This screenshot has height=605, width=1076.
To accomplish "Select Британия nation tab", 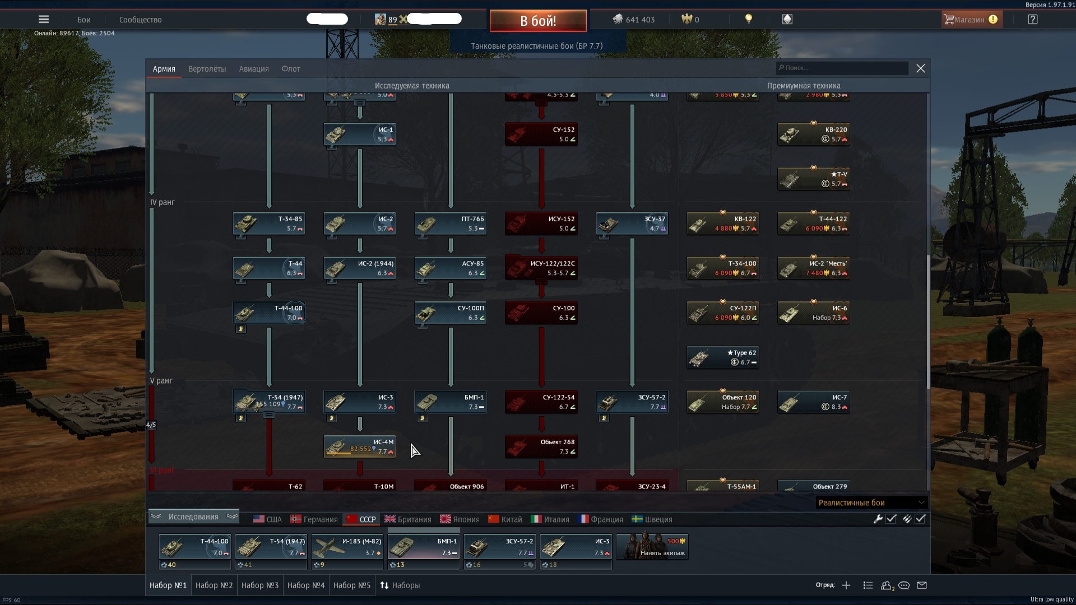I will 407,519.
